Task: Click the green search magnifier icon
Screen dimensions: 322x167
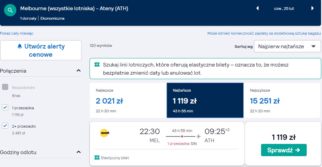Action: click(10, 10)
